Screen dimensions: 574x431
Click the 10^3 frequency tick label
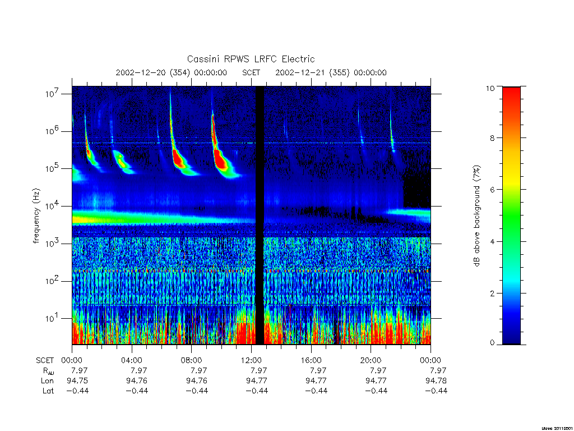click(53, 243)
